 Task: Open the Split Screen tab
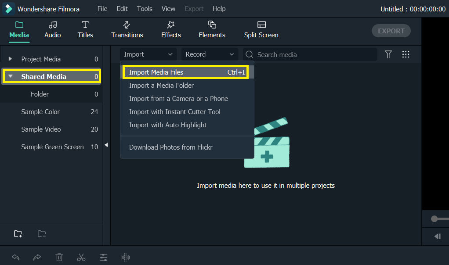tap(261, 30)
